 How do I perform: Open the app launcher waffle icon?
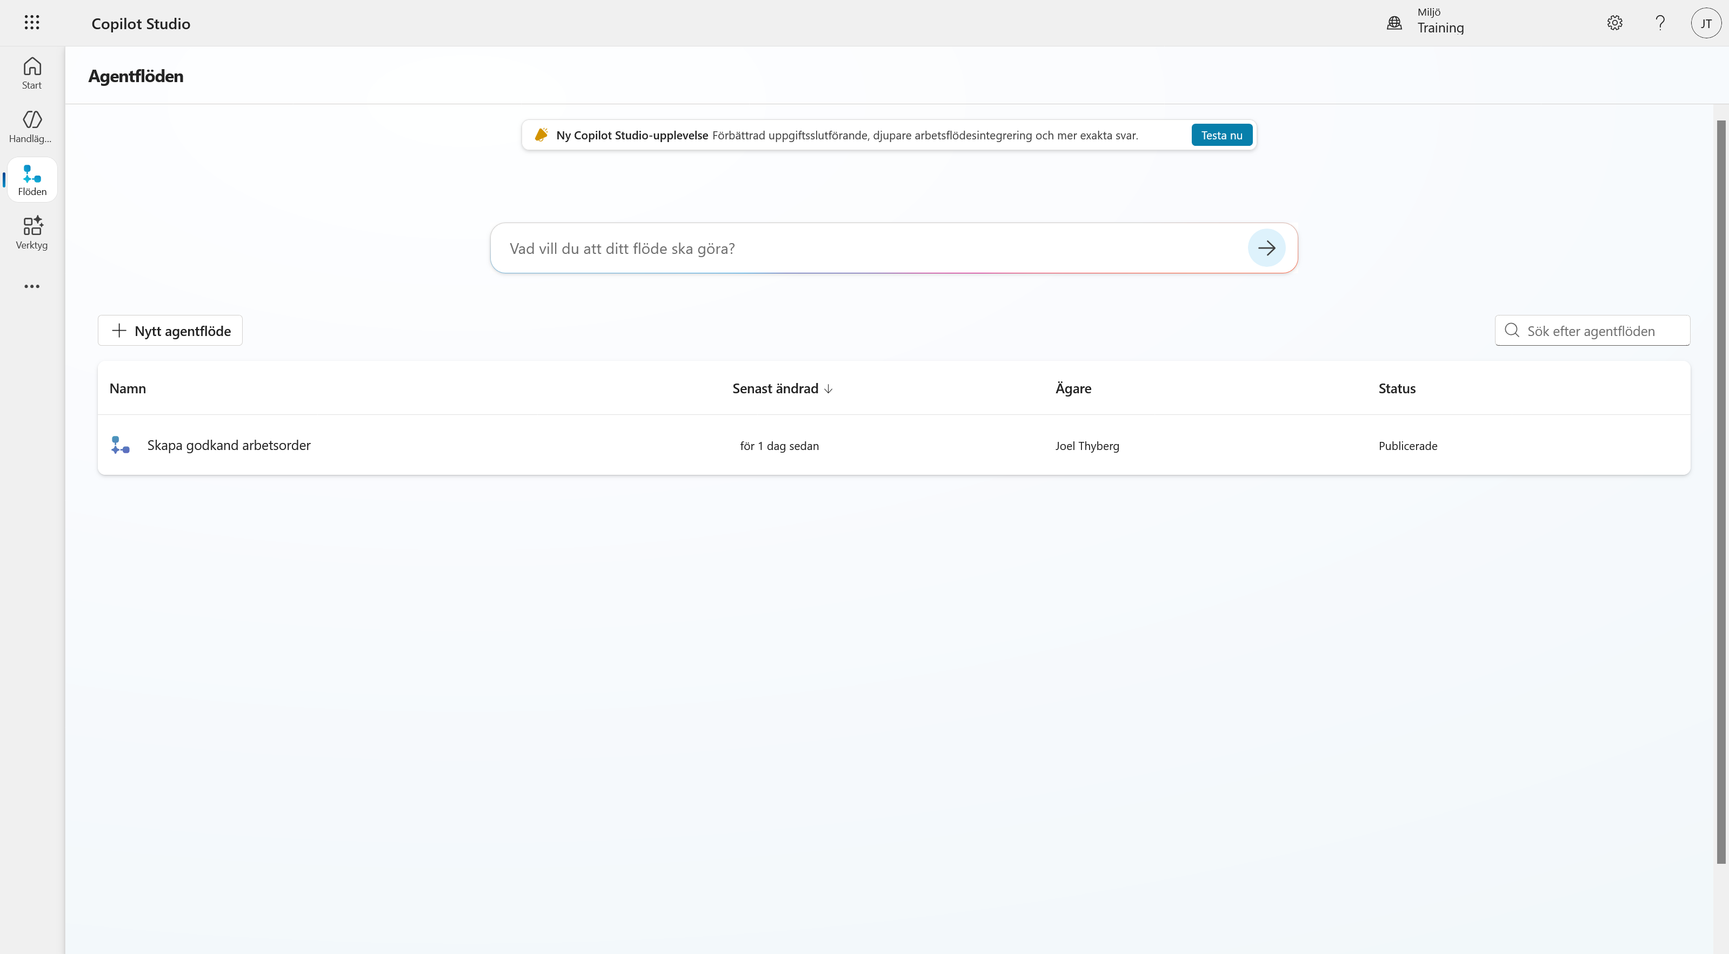[x=31, y=23]
